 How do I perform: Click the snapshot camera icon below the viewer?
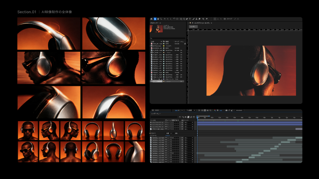[x=226, y=110]
